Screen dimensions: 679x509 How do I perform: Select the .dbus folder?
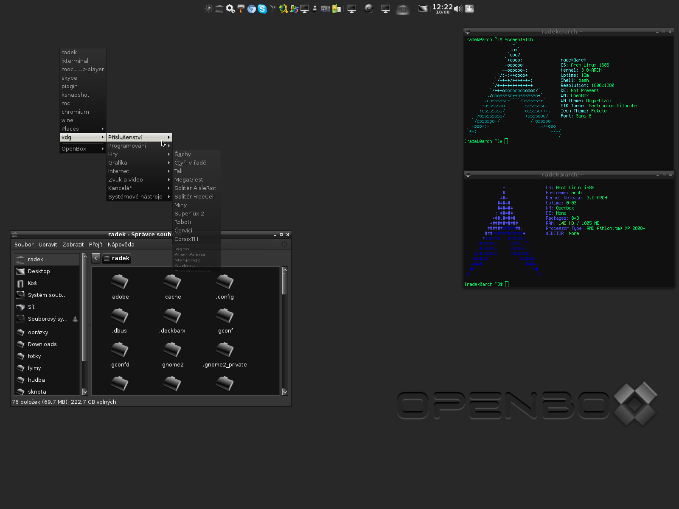(120, 321)
